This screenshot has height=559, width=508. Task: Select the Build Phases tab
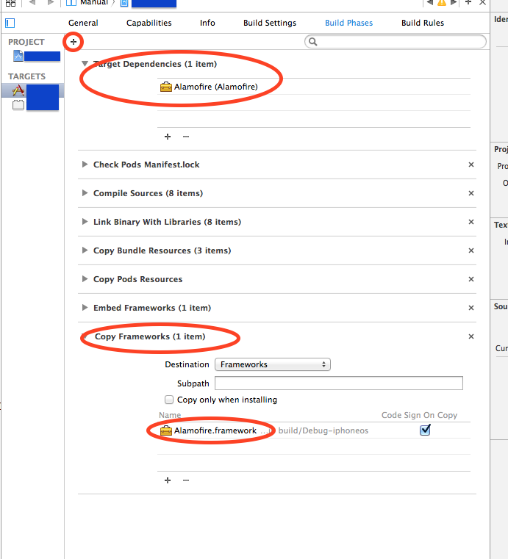(348, 23)
